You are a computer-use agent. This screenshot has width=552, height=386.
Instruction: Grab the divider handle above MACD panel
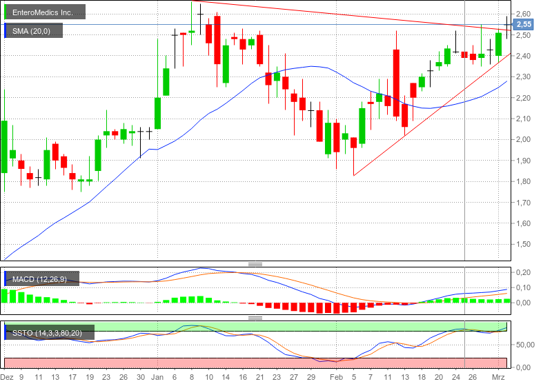(255, 264)
